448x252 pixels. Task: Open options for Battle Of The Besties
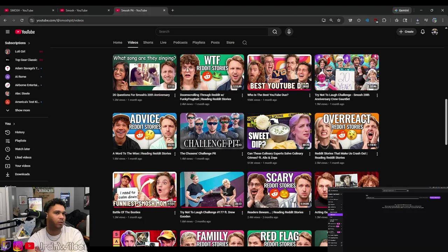pos(175,213)
